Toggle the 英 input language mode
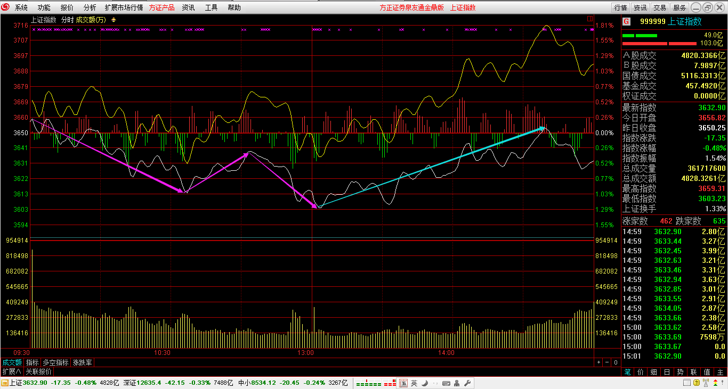Viewport: 728px width, 389px height. 414,383
